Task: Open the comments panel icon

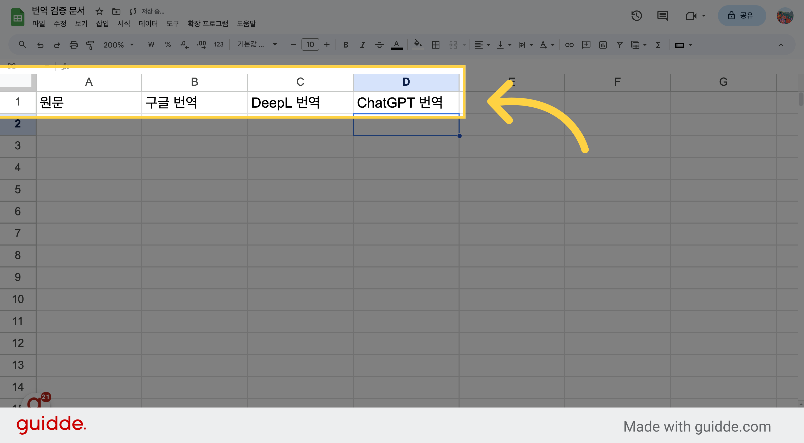Action: [x=662, y=16]
